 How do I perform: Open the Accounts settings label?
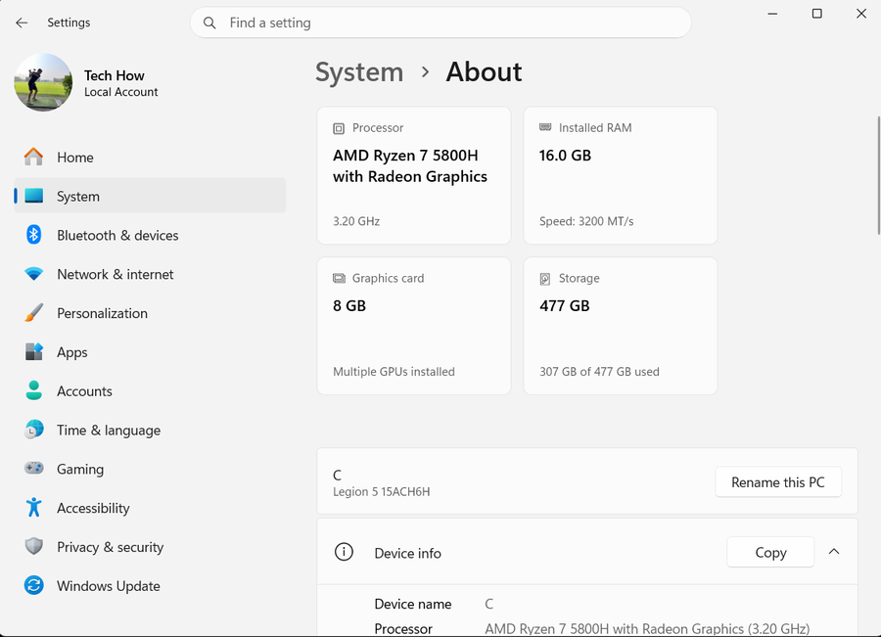pyautogui.click(x=84, y=391)
